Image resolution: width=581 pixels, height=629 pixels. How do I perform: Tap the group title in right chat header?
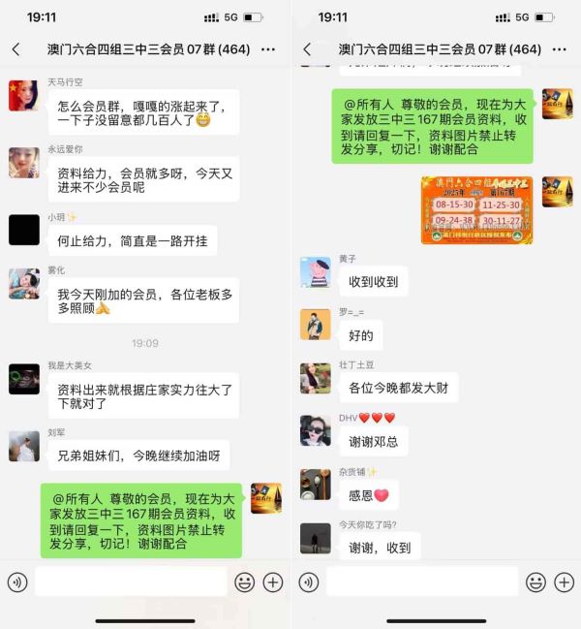(440, 49)
